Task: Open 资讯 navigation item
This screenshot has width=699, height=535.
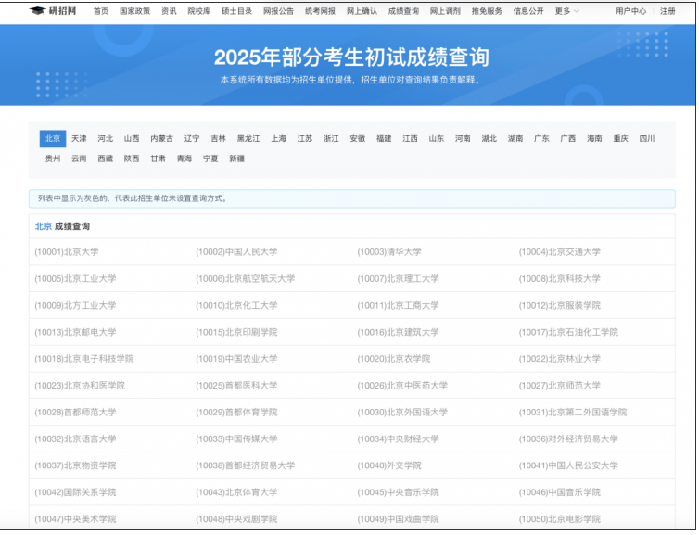Action: pos(169,11)
